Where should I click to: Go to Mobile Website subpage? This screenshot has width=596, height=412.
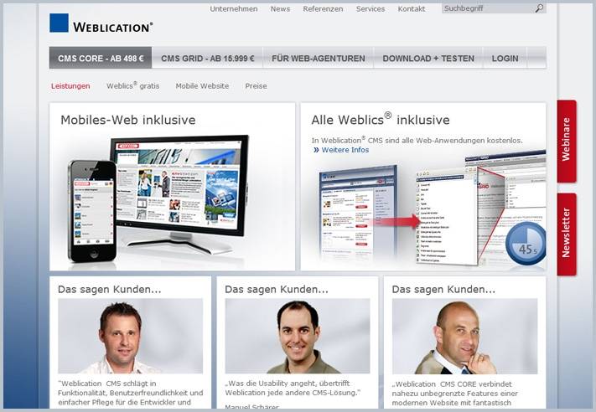202,86
